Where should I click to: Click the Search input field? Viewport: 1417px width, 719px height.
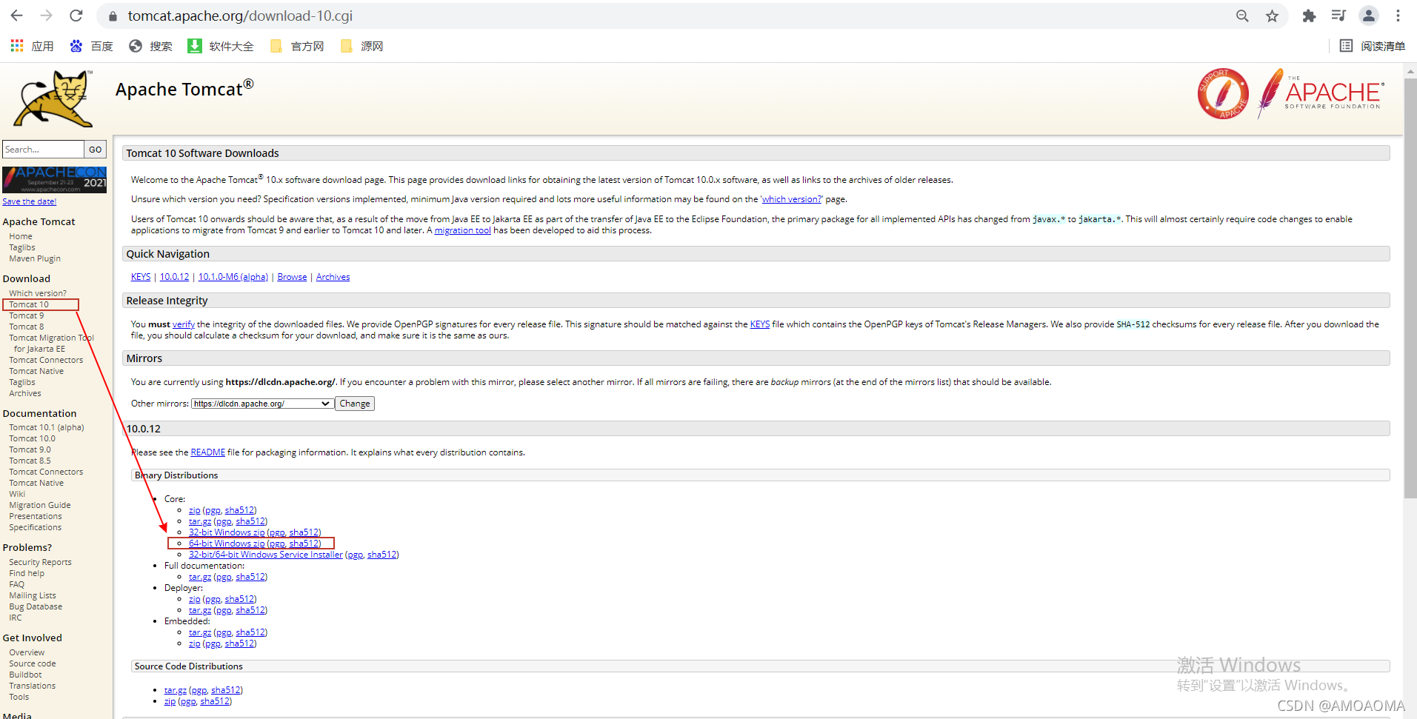click(43, 150)
